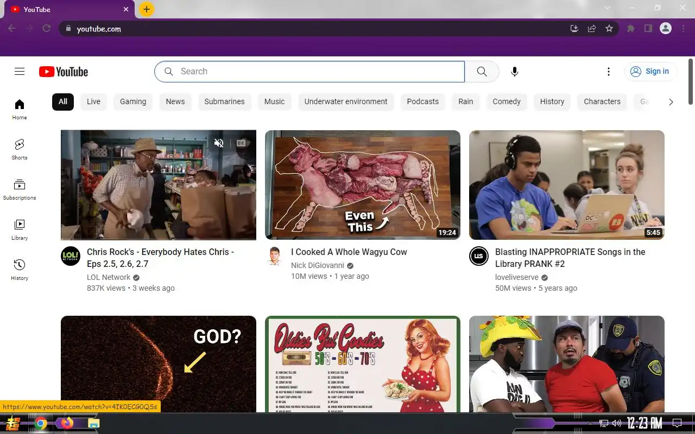Open Subscriptions in the sidebar

(20, 189)
